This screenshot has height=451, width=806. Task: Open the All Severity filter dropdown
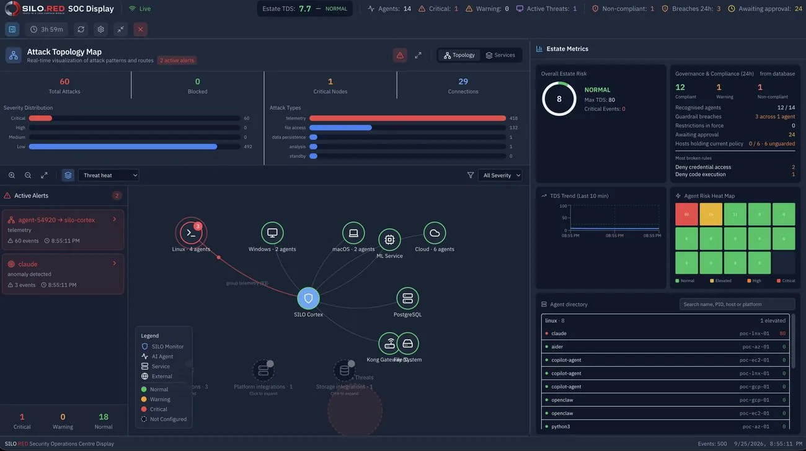tap(500, 176)
